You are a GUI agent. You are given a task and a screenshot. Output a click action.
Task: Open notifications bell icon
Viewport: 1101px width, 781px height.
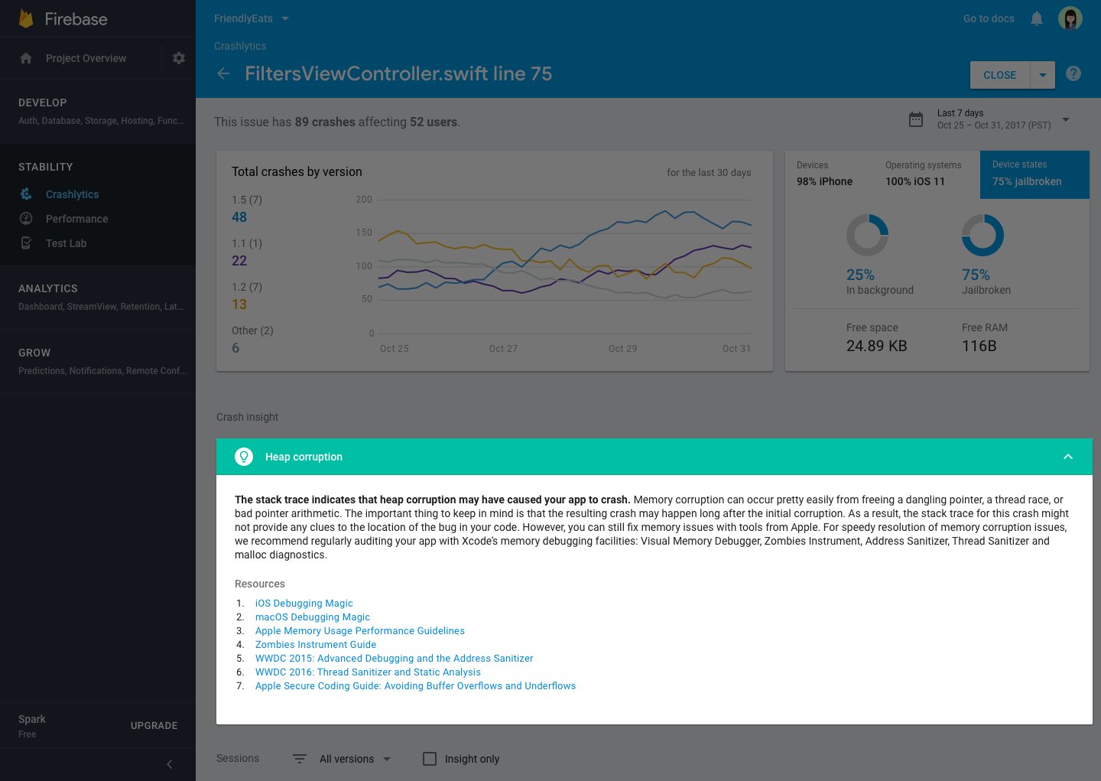pyautogui.click(x=1037, y=18)
